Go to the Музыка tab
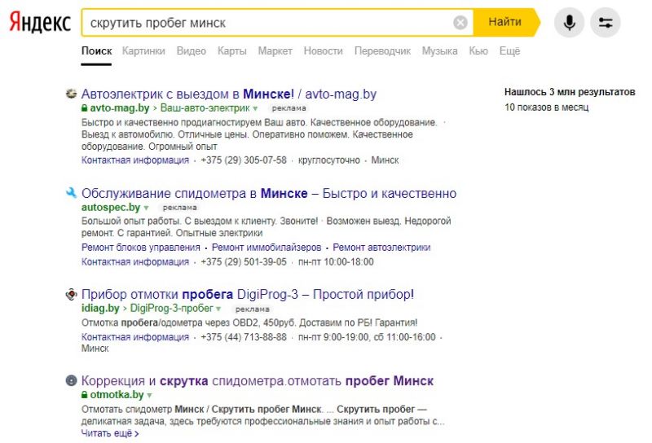This screenshot has height=443, width=652. (x=439, y=51)
